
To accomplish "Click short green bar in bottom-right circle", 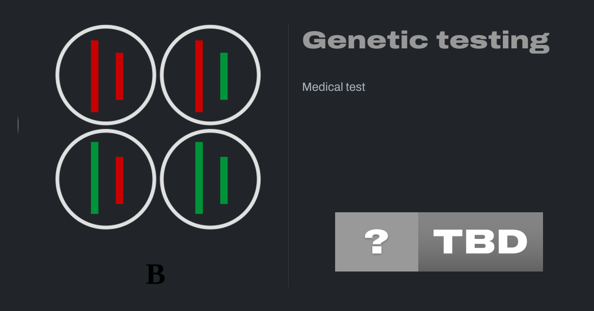I will click(224, 180).
